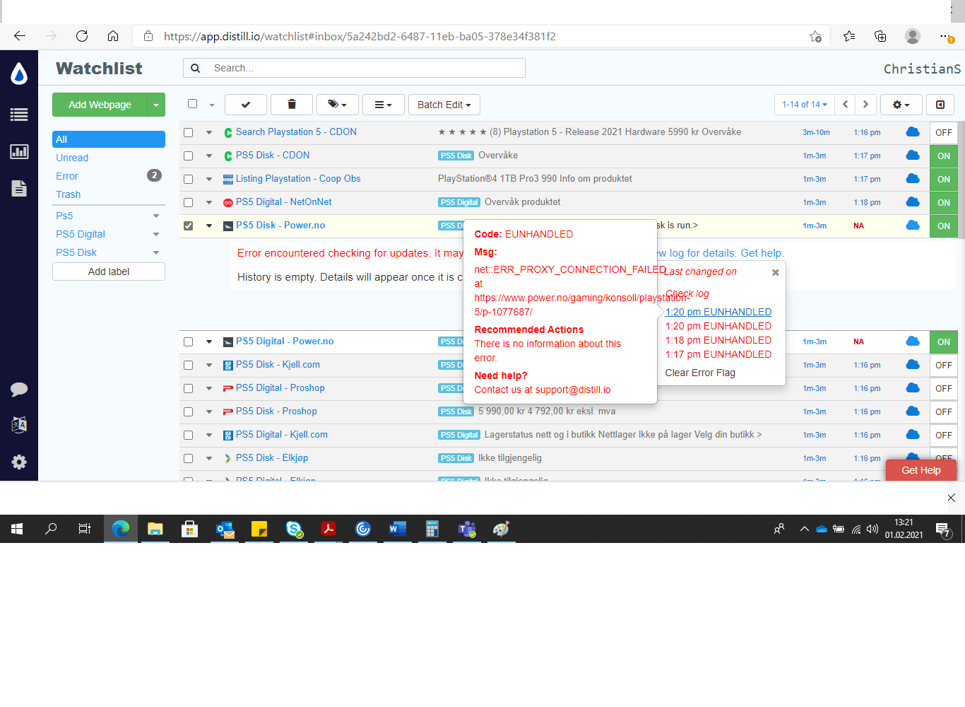Go back in the browser
This screenshot has height=707, width=965.
tap(20, 36)
